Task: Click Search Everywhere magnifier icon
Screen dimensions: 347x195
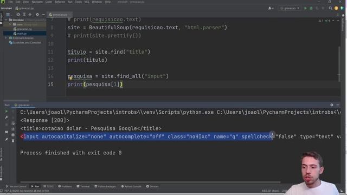Action: [330, 8]
